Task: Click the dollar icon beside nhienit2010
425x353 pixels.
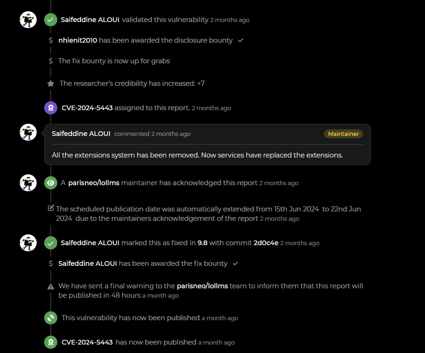Action: pos(51,40)
